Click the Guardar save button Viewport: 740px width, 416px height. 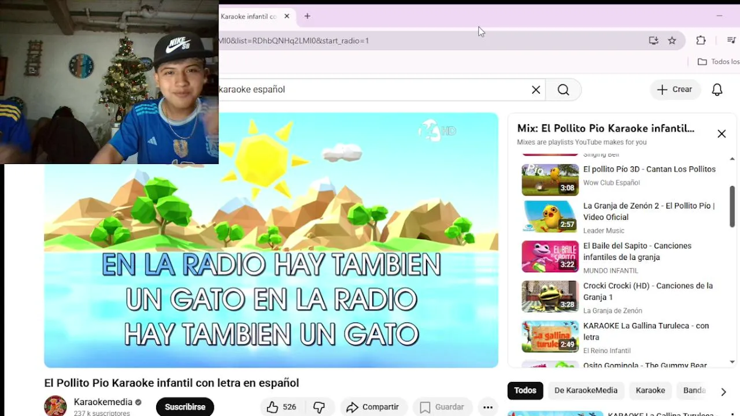(x=442, y=407)
